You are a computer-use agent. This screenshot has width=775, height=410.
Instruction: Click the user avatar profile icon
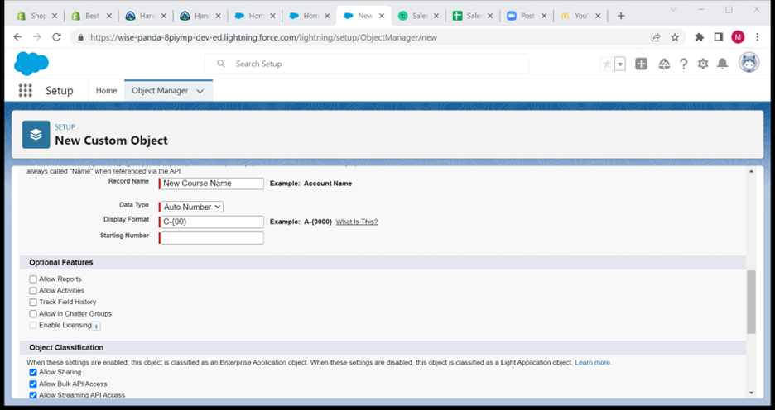click(749, 64)
